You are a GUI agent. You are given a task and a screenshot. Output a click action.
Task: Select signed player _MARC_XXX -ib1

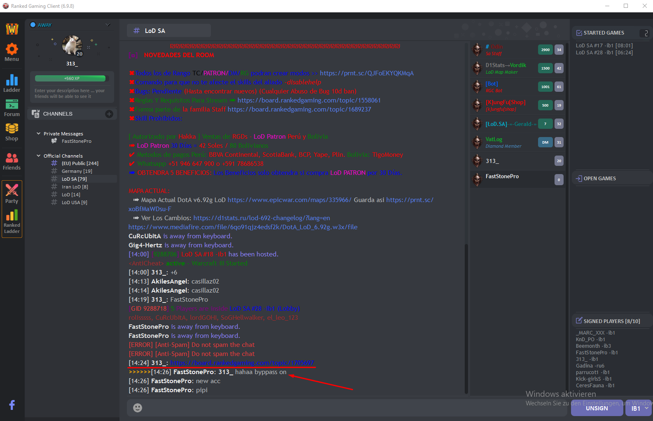[x=595, y=333]
